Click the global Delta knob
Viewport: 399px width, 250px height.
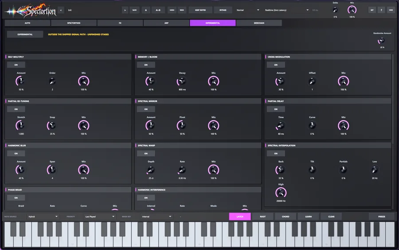pos(335,10)
